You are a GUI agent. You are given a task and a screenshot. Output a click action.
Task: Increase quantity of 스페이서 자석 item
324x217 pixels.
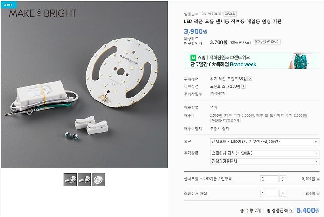[283, 192]
